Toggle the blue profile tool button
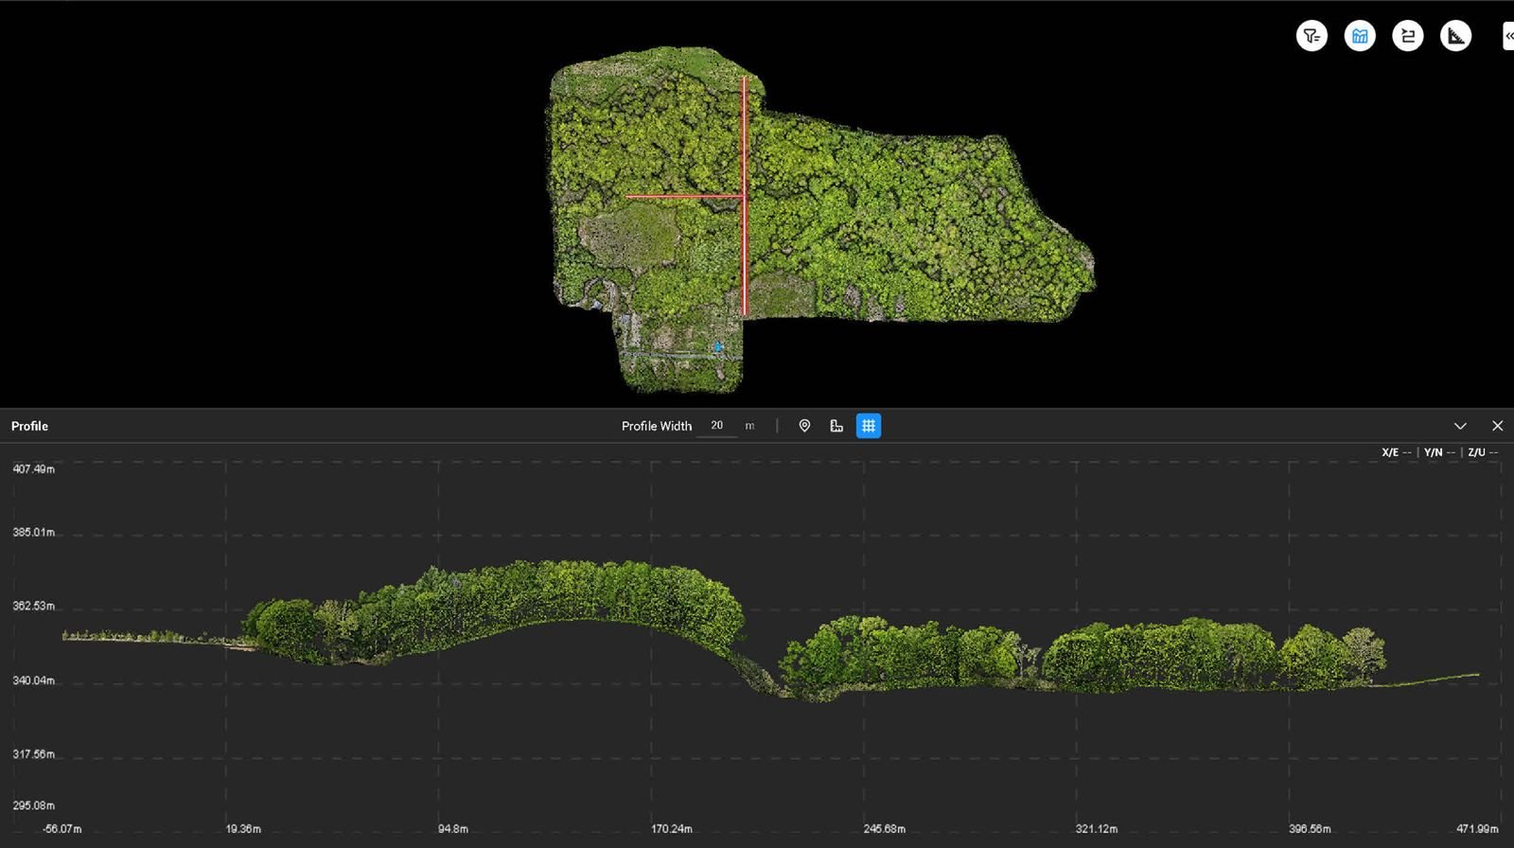This screenshot has width=1514, height=848. tap(1360, 36)
